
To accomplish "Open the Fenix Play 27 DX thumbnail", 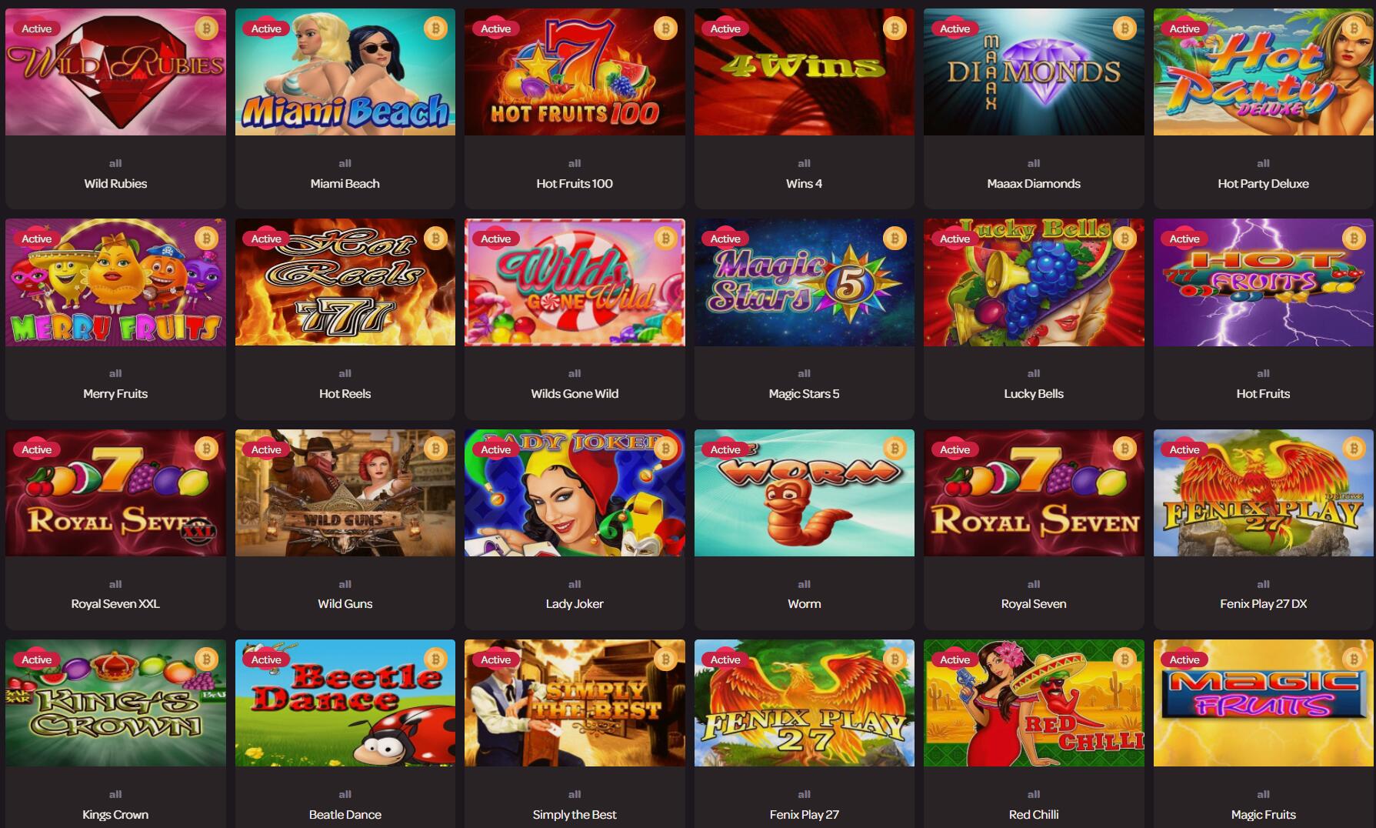I will pyautogui.click(x=1263, y=492).
